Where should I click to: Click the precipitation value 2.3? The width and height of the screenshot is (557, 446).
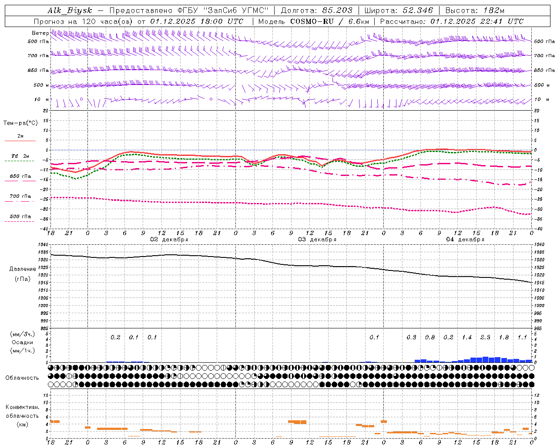(x=485, y=338)
